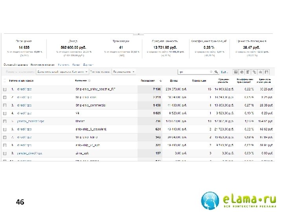
Task: Switch to the Term cloud view icon
Action: click(260, 72)
